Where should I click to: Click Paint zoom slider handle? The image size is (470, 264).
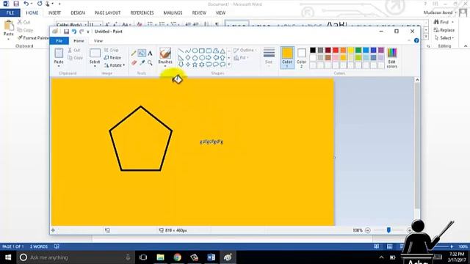[x=388, y=230]
